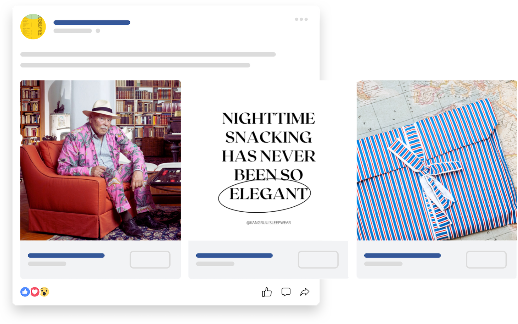Click the post timestamp under page name
This screenshot has width=518, height=324.
point(73,31)
